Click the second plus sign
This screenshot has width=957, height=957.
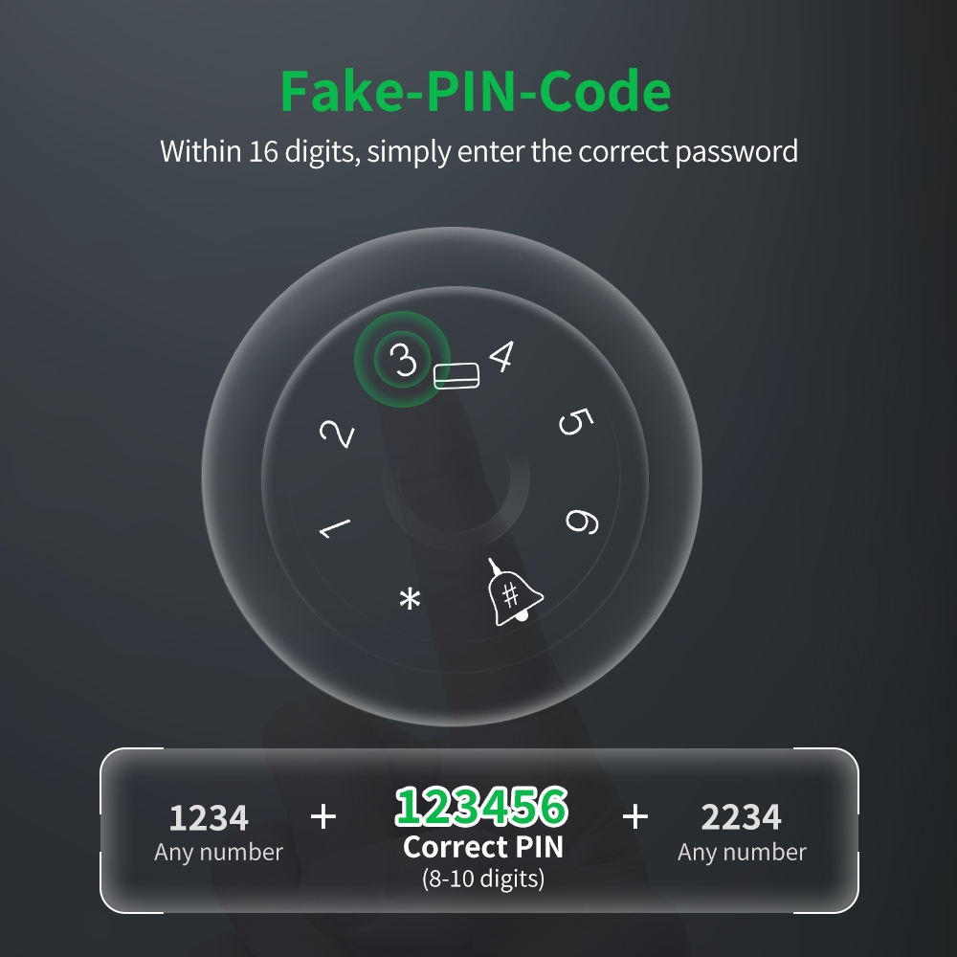coord(634,816)
